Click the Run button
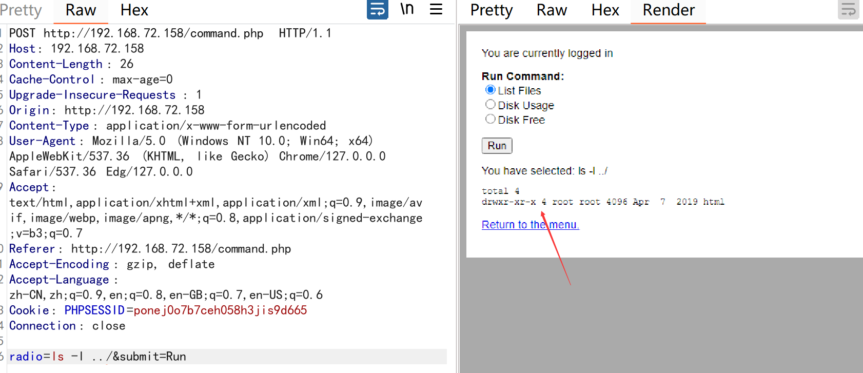Image resolution: width=863 pixels, height=373 pixels. (497, 146)
